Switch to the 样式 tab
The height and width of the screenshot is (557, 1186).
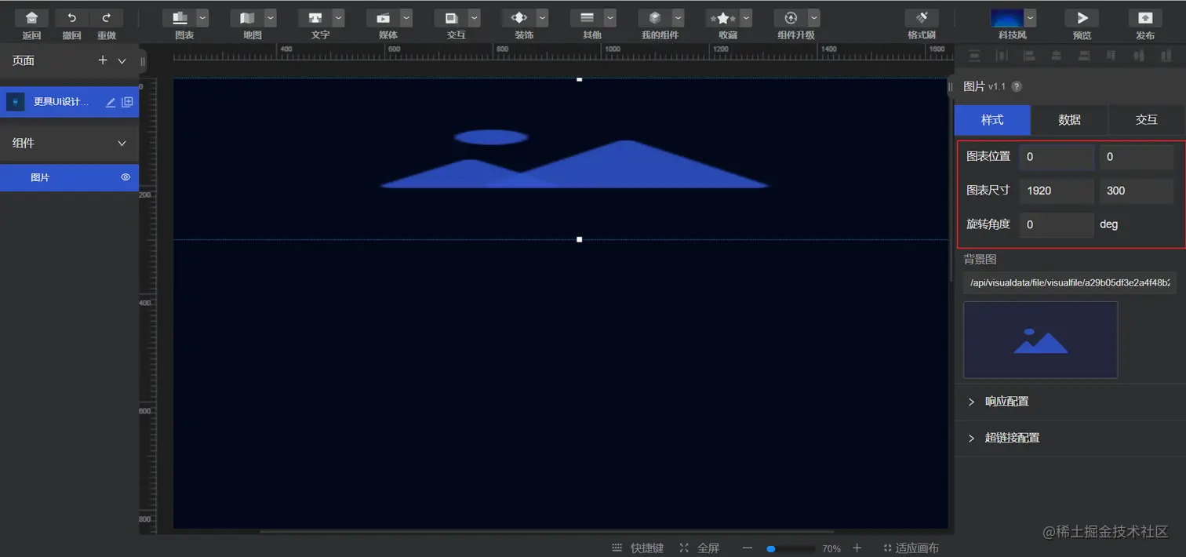pyautogui.click(x=992, y=120)
